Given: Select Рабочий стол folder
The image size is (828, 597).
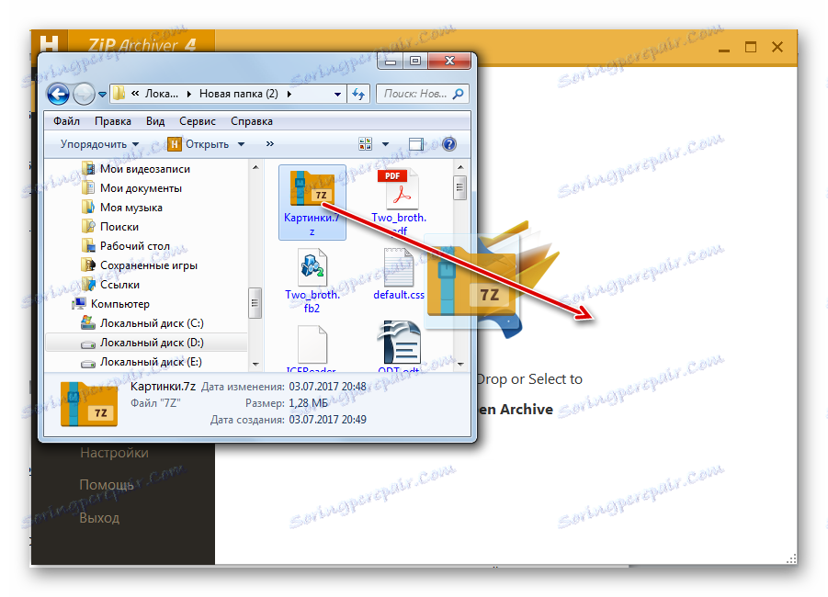Looking at the screenshot, I should [135, 246].
